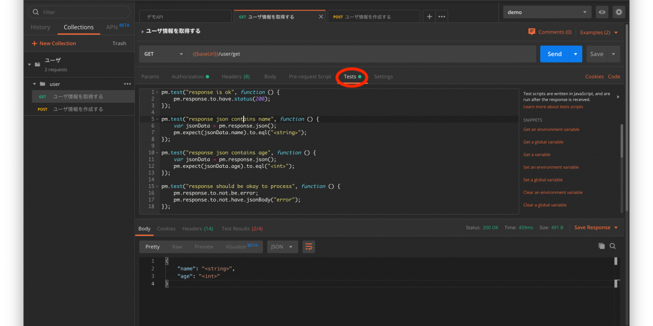Click the request URL input field
653x326 pixels.
pos(362,54)
